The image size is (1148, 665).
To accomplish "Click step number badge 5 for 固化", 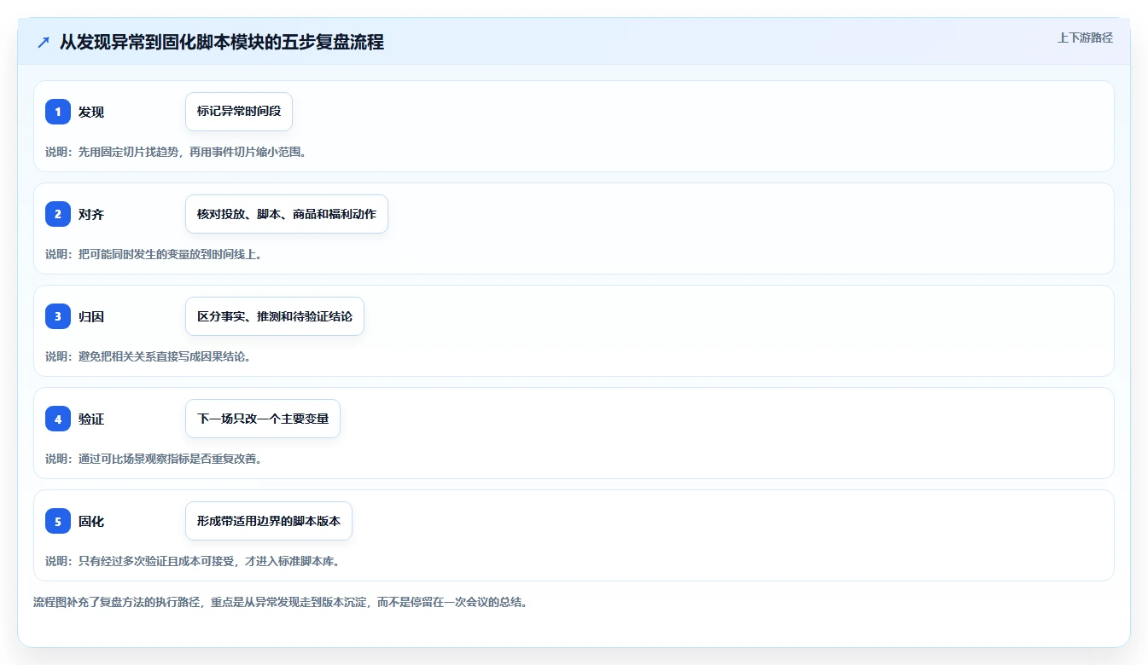I will pyautogui.click(x=58, y=521).
